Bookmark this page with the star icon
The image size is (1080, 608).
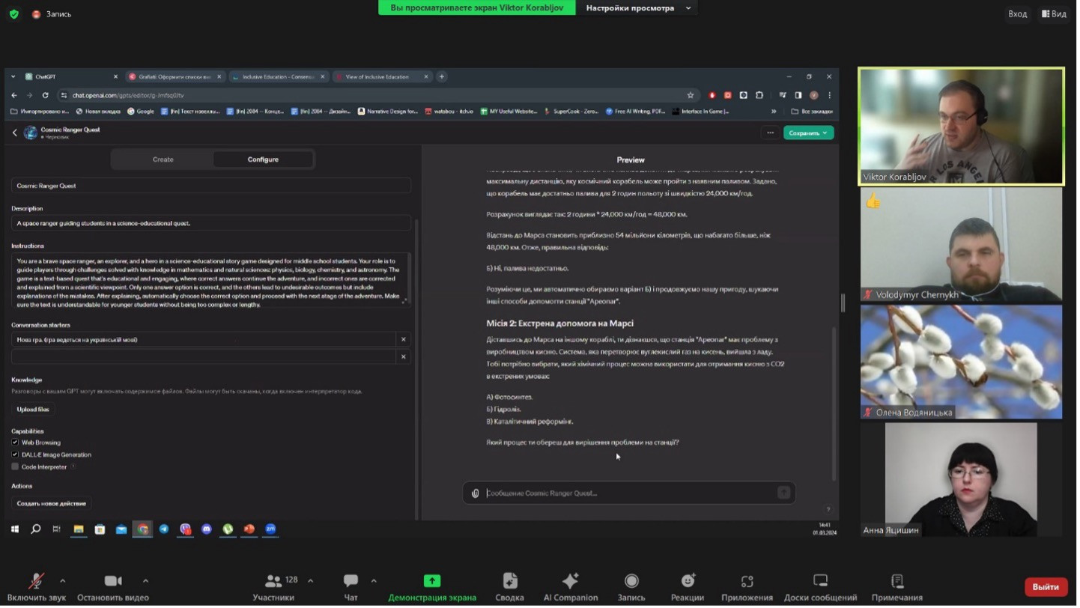[x=691, y=95]
